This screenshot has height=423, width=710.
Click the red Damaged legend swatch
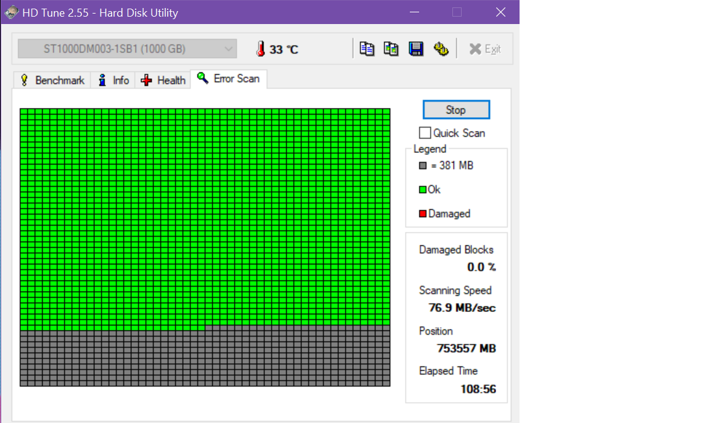[x=423, y=214]
